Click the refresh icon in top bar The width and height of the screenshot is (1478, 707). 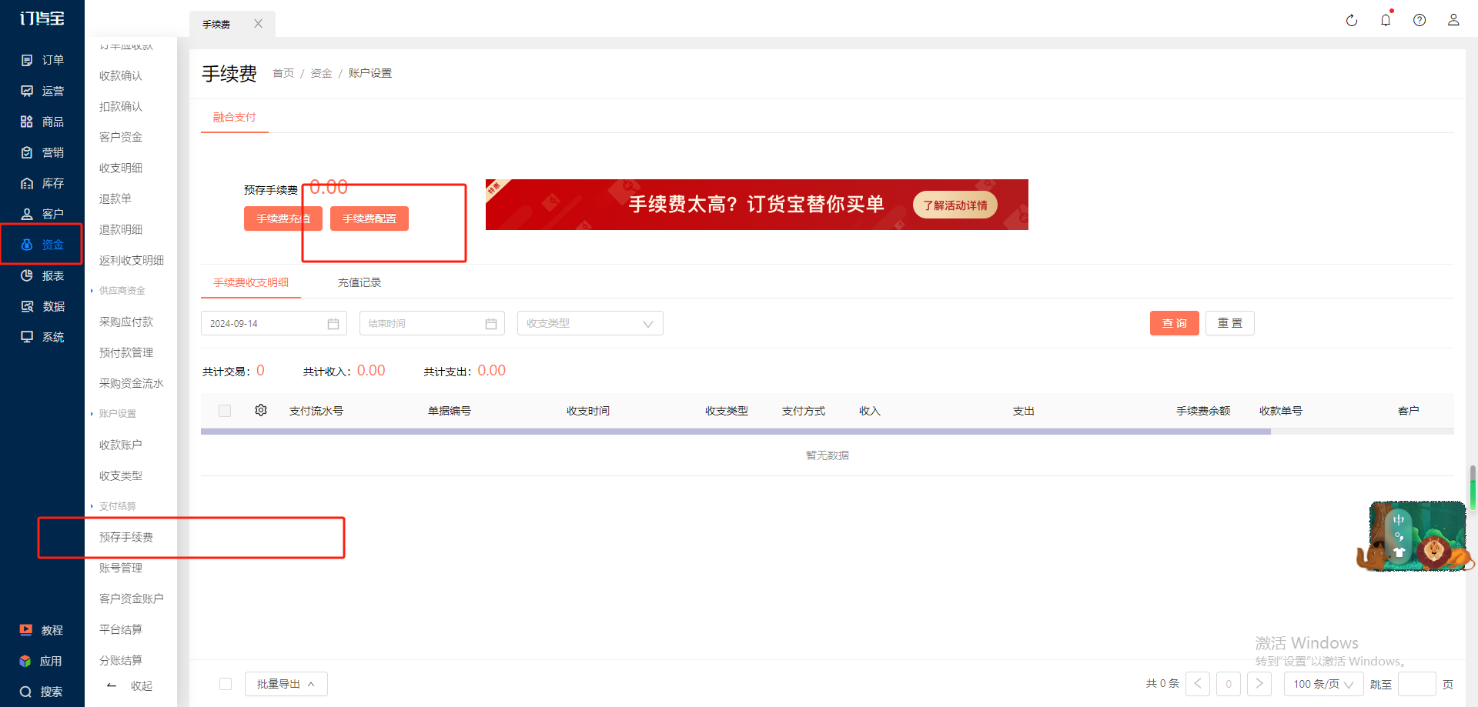(1352, 21)
